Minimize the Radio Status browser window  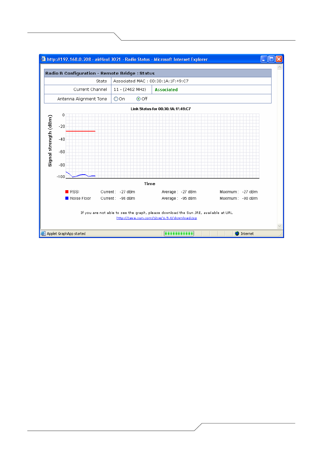pos(264,59)
